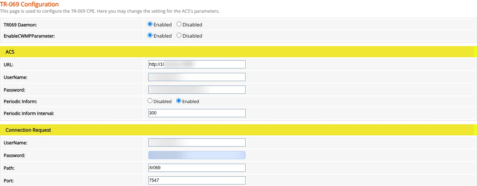Click the TR-069 Configuration heading

coord(29,4)
